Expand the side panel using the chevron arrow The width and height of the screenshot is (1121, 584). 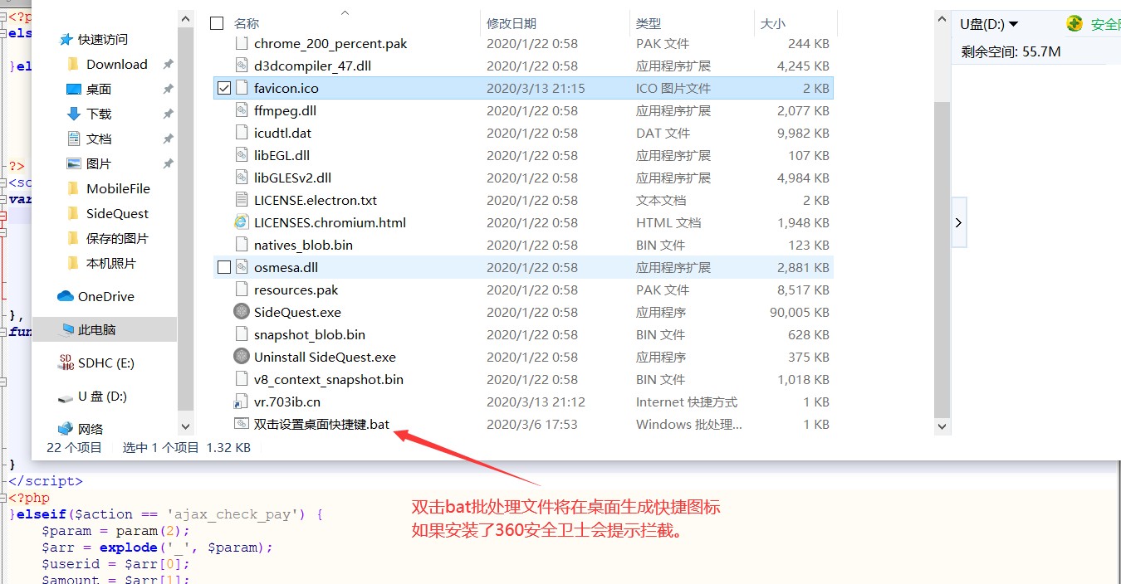[x=958, y=222]
